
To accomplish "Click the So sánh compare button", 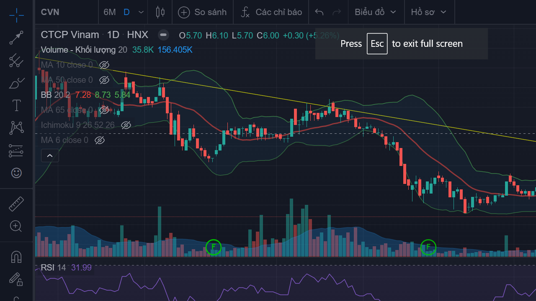I will pyautogui.click(x=202, y=12).
